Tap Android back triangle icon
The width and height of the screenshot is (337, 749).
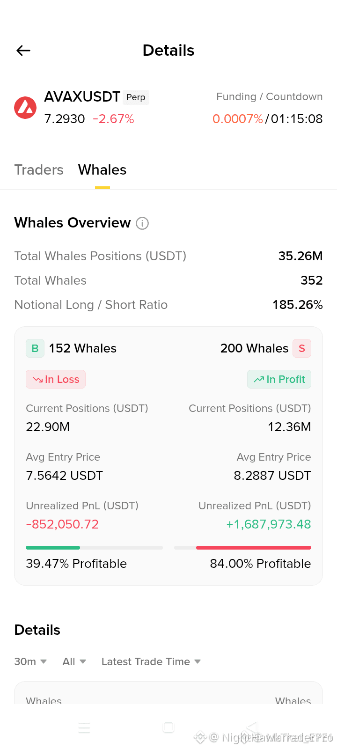coord(251,727)
